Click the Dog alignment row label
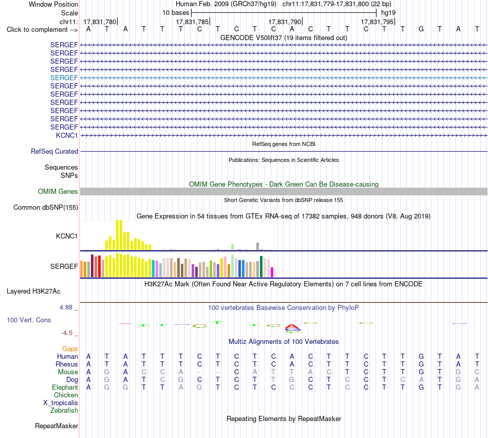The height and width of the screenshot is (438, 488). click(72, 380)
